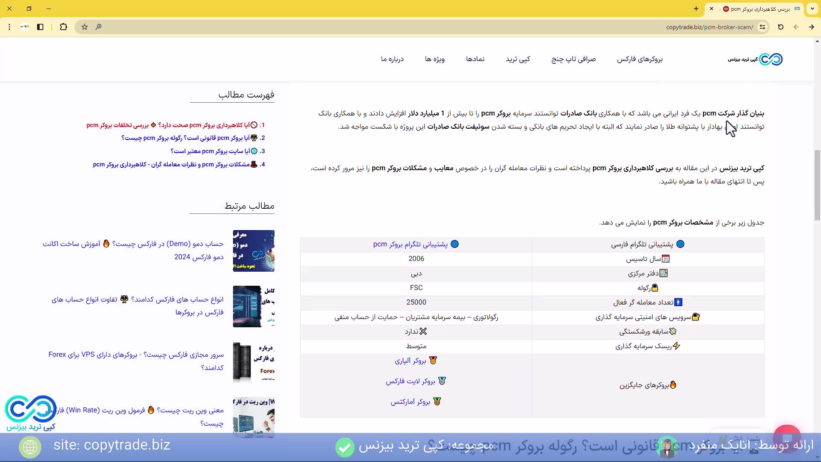Open the toolbar search magnifier icon
Image resolution: width=821 pixels, height=462 pixels.
click(x=98, y=27)
